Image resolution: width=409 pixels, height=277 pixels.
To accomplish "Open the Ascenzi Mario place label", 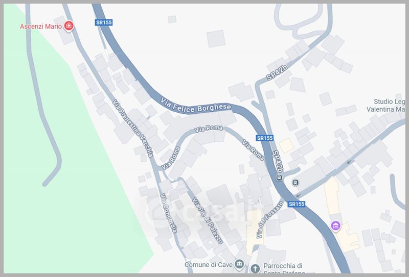I will pyautogui.click(x=41, y=27).
